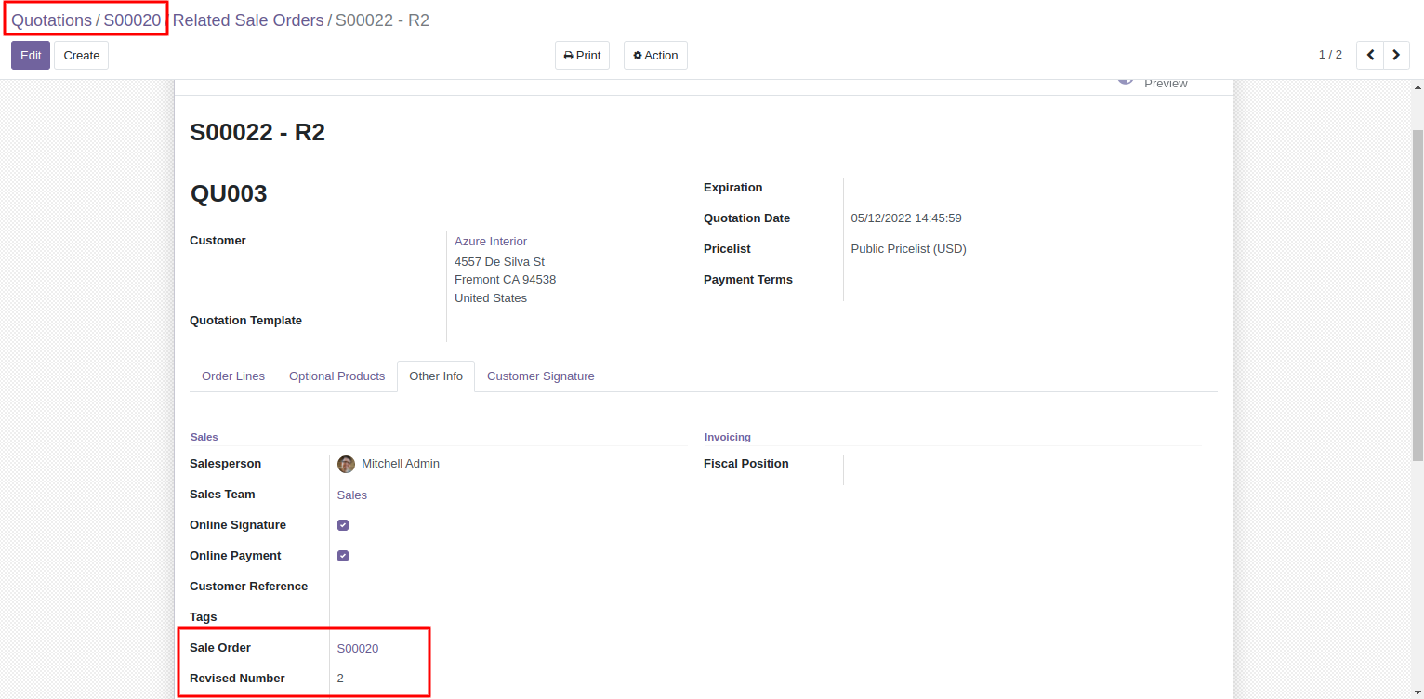This screenshot has width=1424, height=699.
Task: Open the Action dropdown menu
Action: [x=655, y=55]
